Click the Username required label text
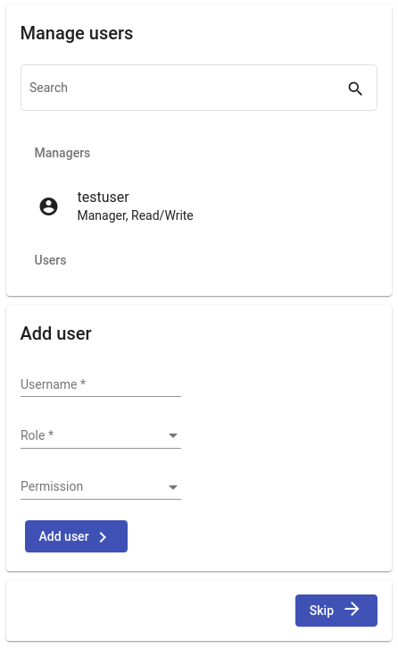 tap(53, 384)
